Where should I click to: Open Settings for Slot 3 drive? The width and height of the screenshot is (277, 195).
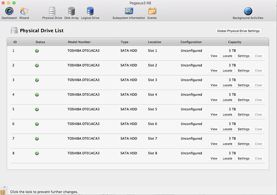[x=243, y=85]
